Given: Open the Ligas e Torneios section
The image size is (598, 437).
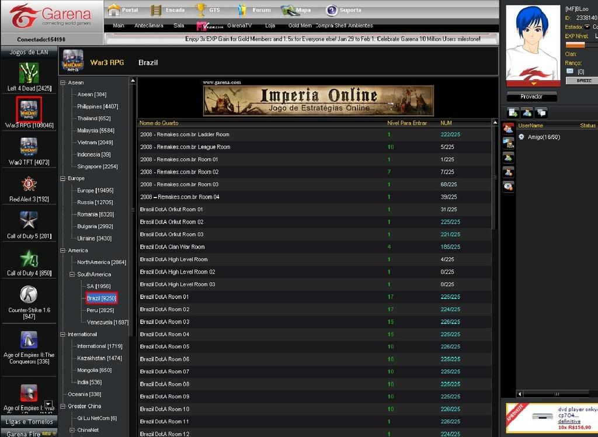Looking at the screenshot, I should 29,421.
